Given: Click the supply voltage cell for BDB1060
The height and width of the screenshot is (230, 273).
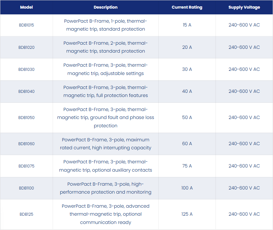Looking at the screenshot, I should pos(244,144).
